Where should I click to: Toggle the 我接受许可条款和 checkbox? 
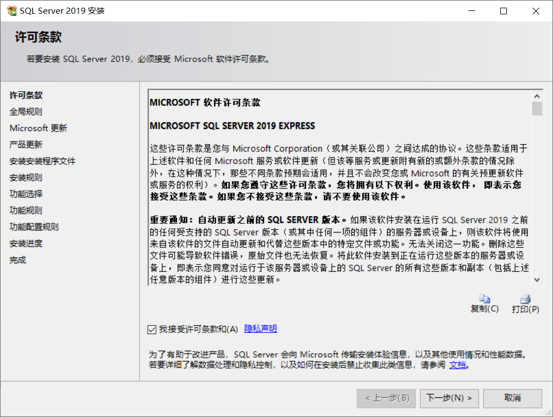click(x=152, y=330)
